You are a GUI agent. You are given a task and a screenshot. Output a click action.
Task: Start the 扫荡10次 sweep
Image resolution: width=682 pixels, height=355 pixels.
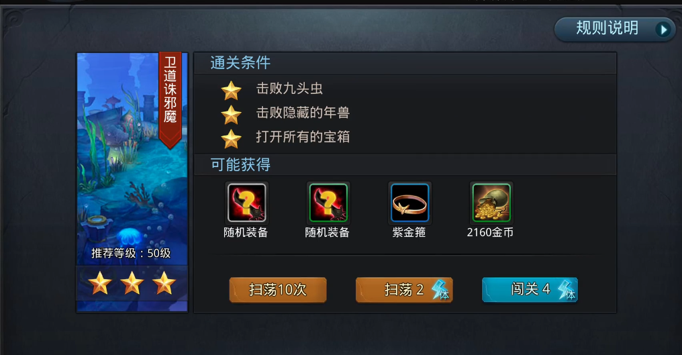click(278, 290)
